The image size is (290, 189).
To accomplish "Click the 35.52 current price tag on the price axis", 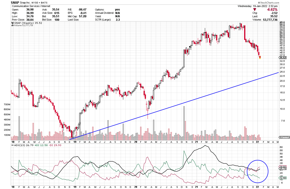I will pyautogui.click(x=283, y=58).
